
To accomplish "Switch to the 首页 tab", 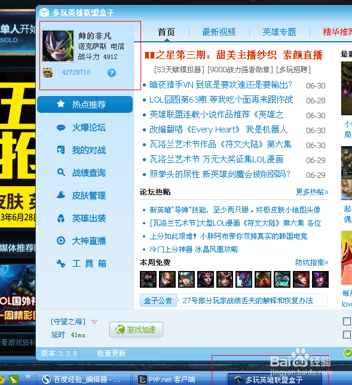I will point(166,32).
